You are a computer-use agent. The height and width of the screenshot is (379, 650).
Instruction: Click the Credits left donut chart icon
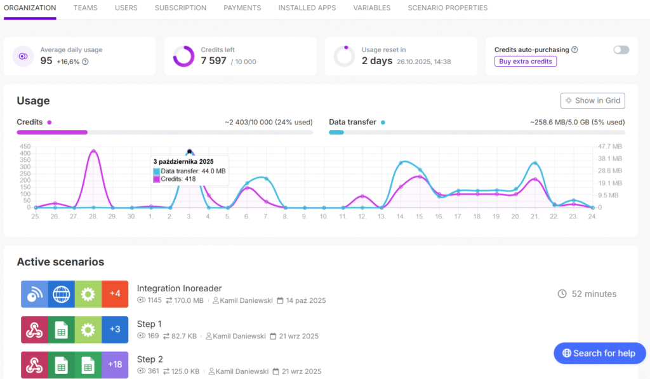coord(183,57)
